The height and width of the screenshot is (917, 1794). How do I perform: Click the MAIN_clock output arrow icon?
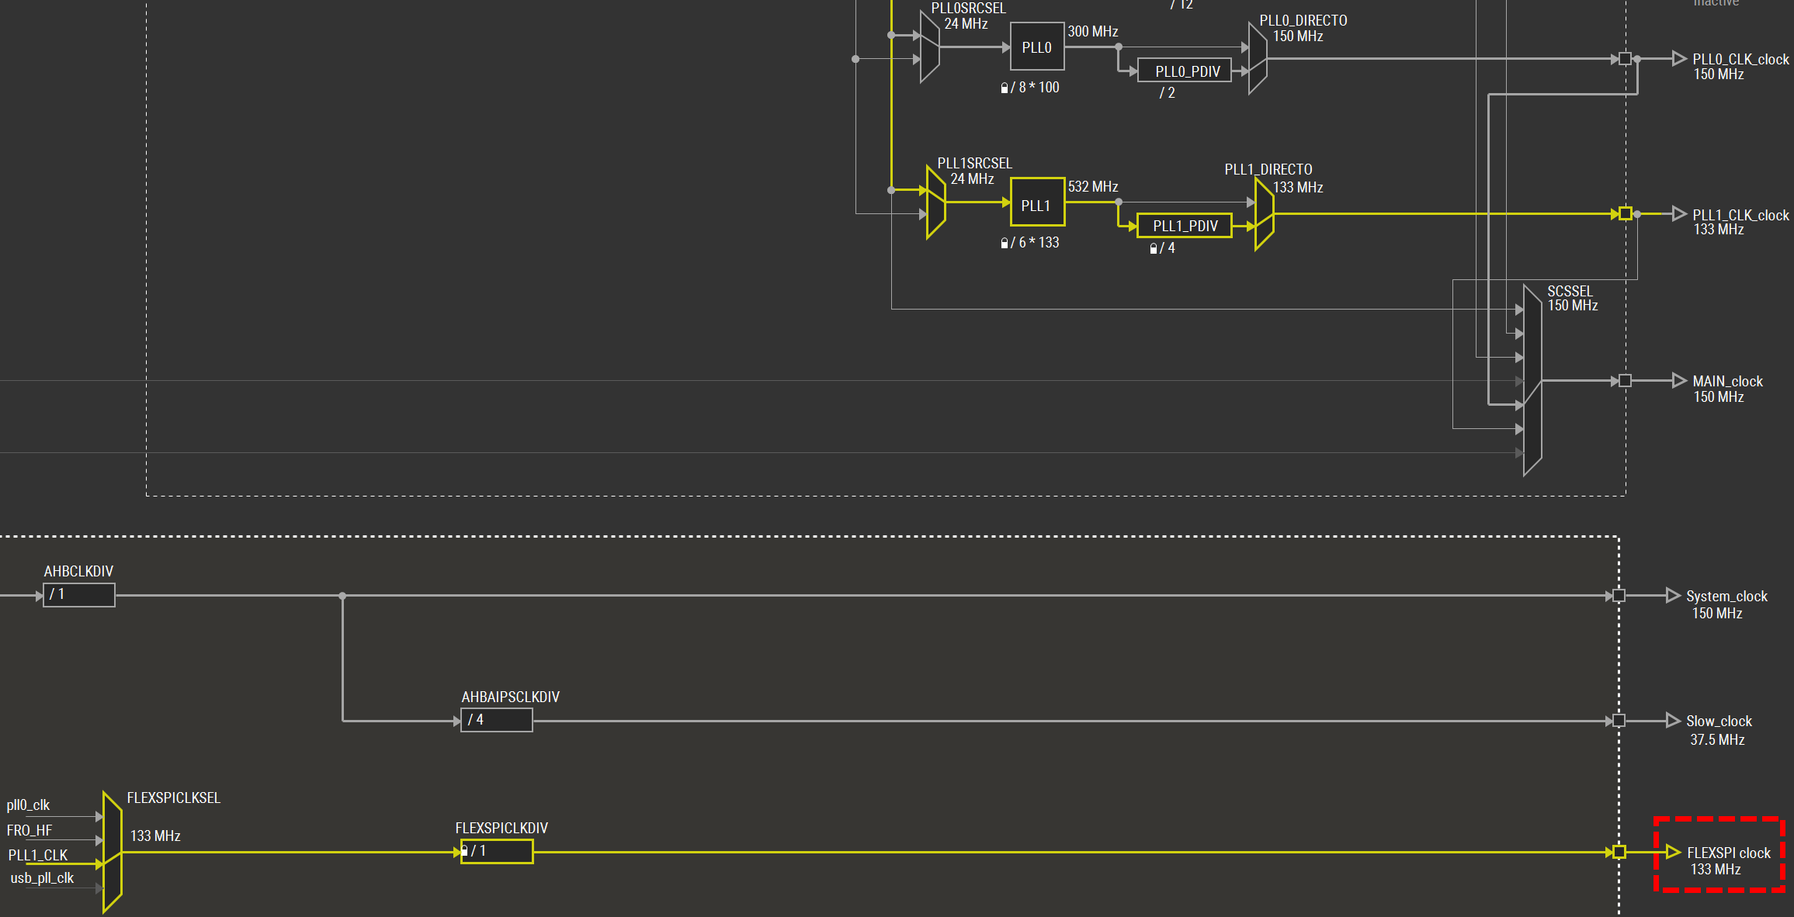coord(1678,380)
